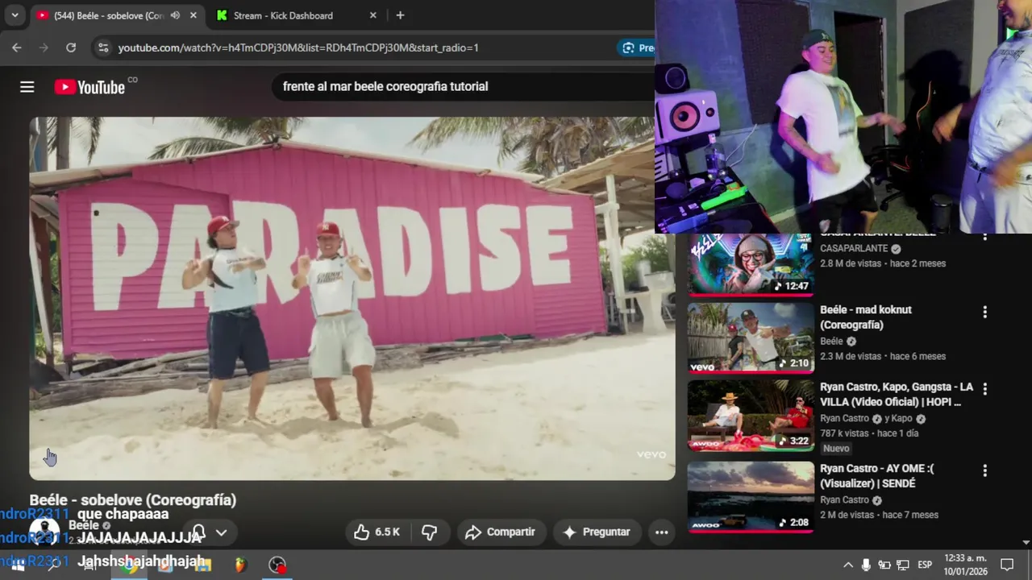Viewport: 1032px width, 580px height.
Task: Open more actions three-dot menu below video
Action: [661, 532]
